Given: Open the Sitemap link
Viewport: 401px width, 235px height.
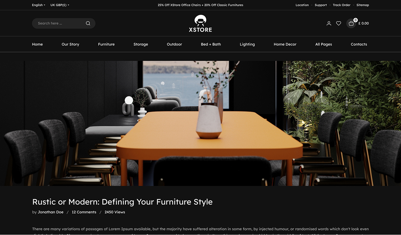Looking at the screenshot, I should pos(363,5).
